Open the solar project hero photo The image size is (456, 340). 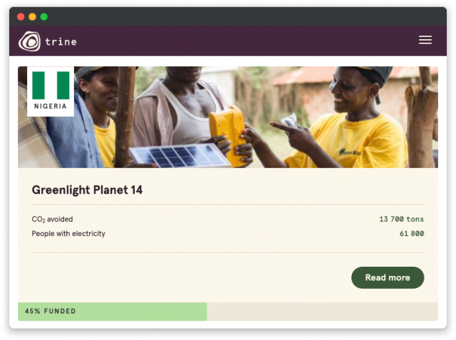(x=228, y=117)
